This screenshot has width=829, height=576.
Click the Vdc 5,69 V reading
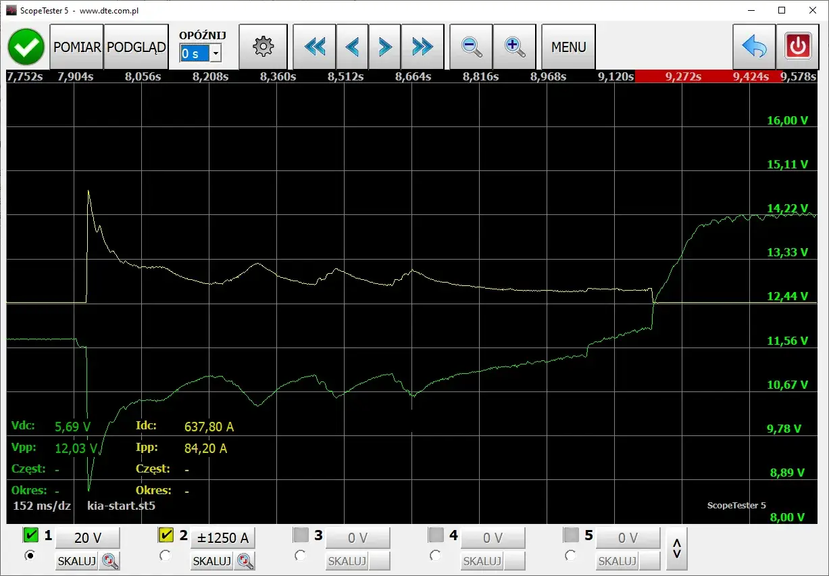click(x=72, y=427)
